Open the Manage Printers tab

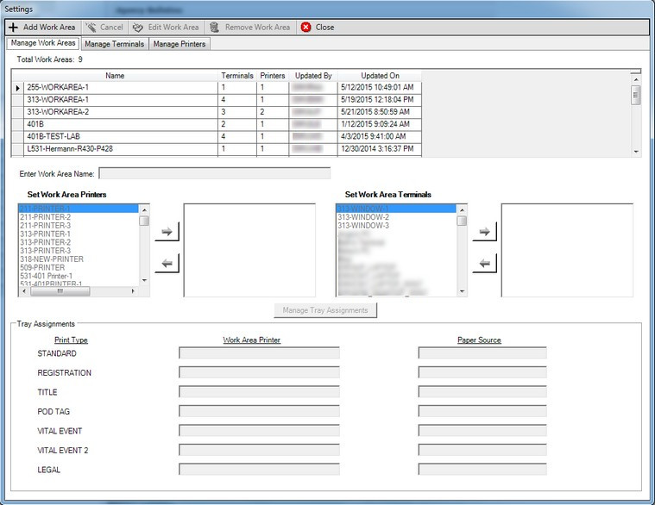[179, 44]
